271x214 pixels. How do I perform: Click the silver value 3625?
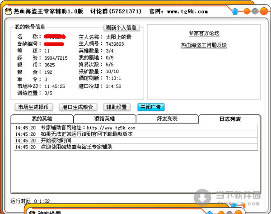coord(50,65)
